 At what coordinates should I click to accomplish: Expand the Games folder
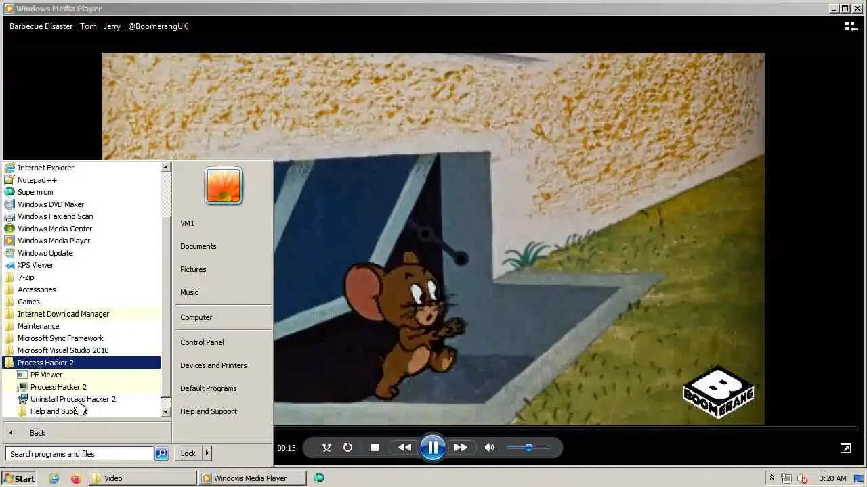82,302
